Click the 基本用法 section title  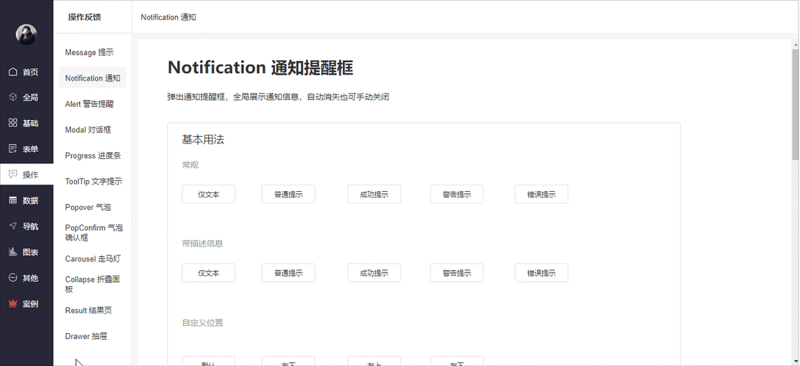point(203,140)
